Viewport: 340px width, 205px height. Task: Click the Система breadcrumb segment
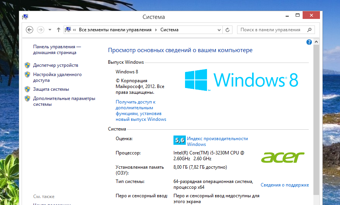[x=169, y=30]
